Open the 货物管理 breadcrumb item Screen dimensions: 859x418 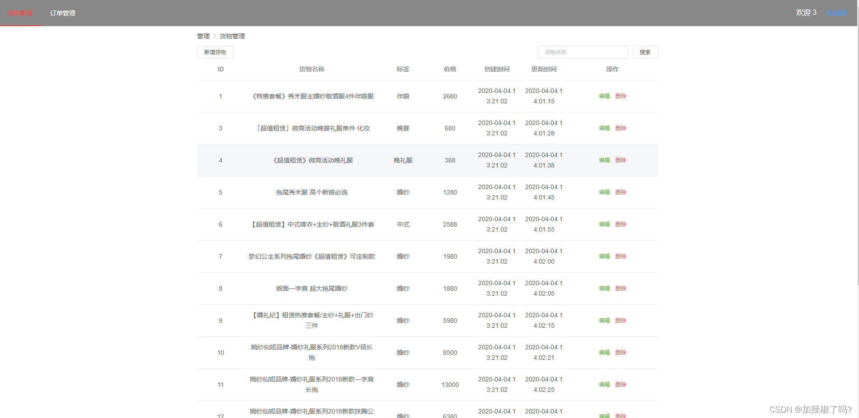tap(231, 36)
